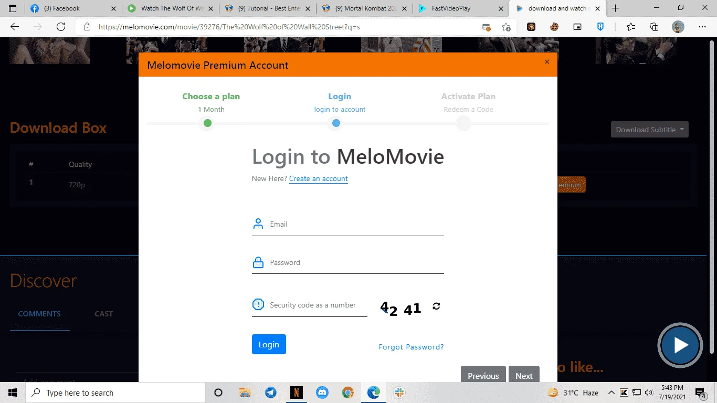Open Chrome from taskbar
Screen dimensions: 717x403
click(x=347, y=393)
